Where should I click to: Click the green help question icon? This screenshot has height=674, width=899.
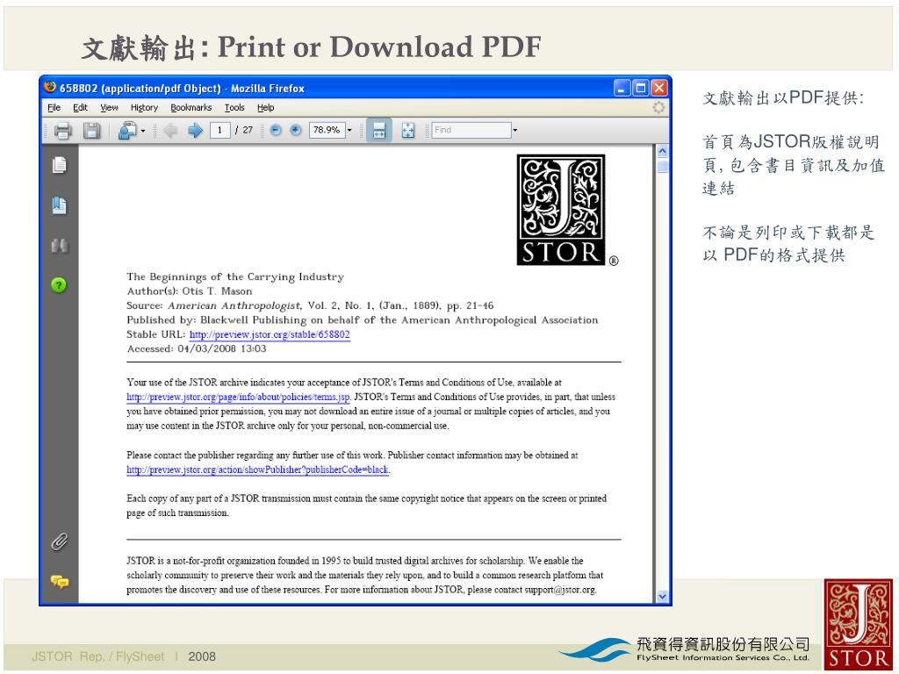coord(59,285)
